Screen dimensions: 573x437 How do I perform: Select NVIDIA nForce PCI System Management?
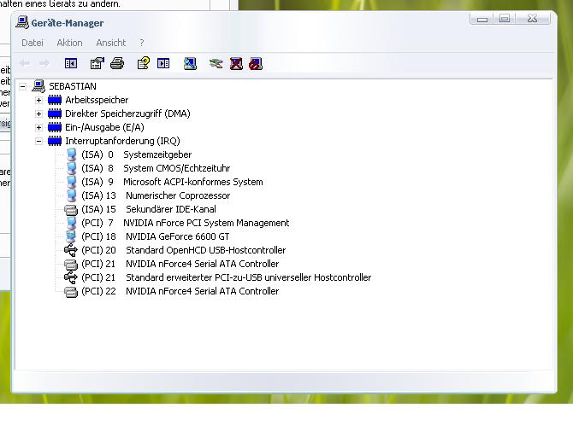186,223
